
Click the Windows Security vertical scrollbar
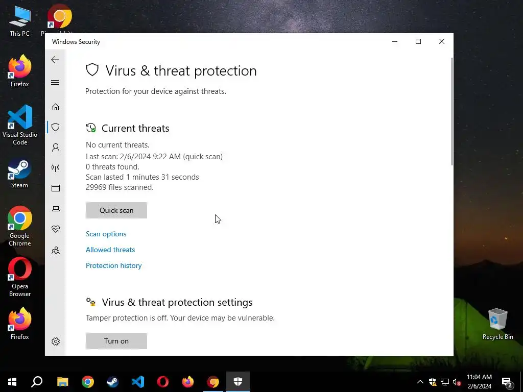point(452,112)
